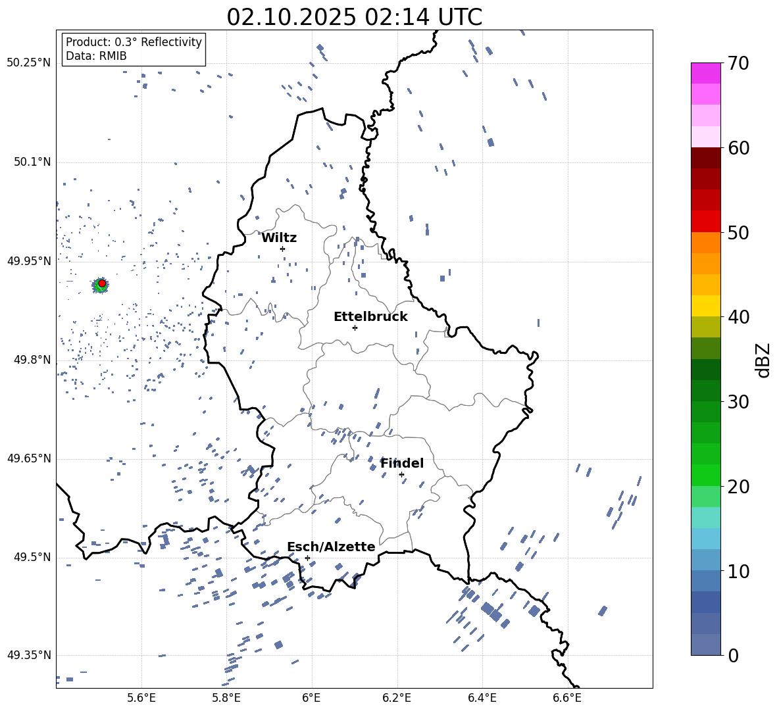Click the Wiltz city label
Screen dimensions: 779x711
(279, 238)
